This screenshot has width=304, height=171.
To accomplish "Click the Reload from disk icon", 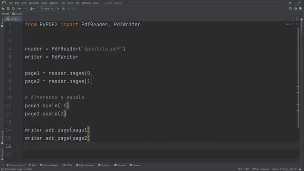I will pyautogui.click(x=13, y=9).
